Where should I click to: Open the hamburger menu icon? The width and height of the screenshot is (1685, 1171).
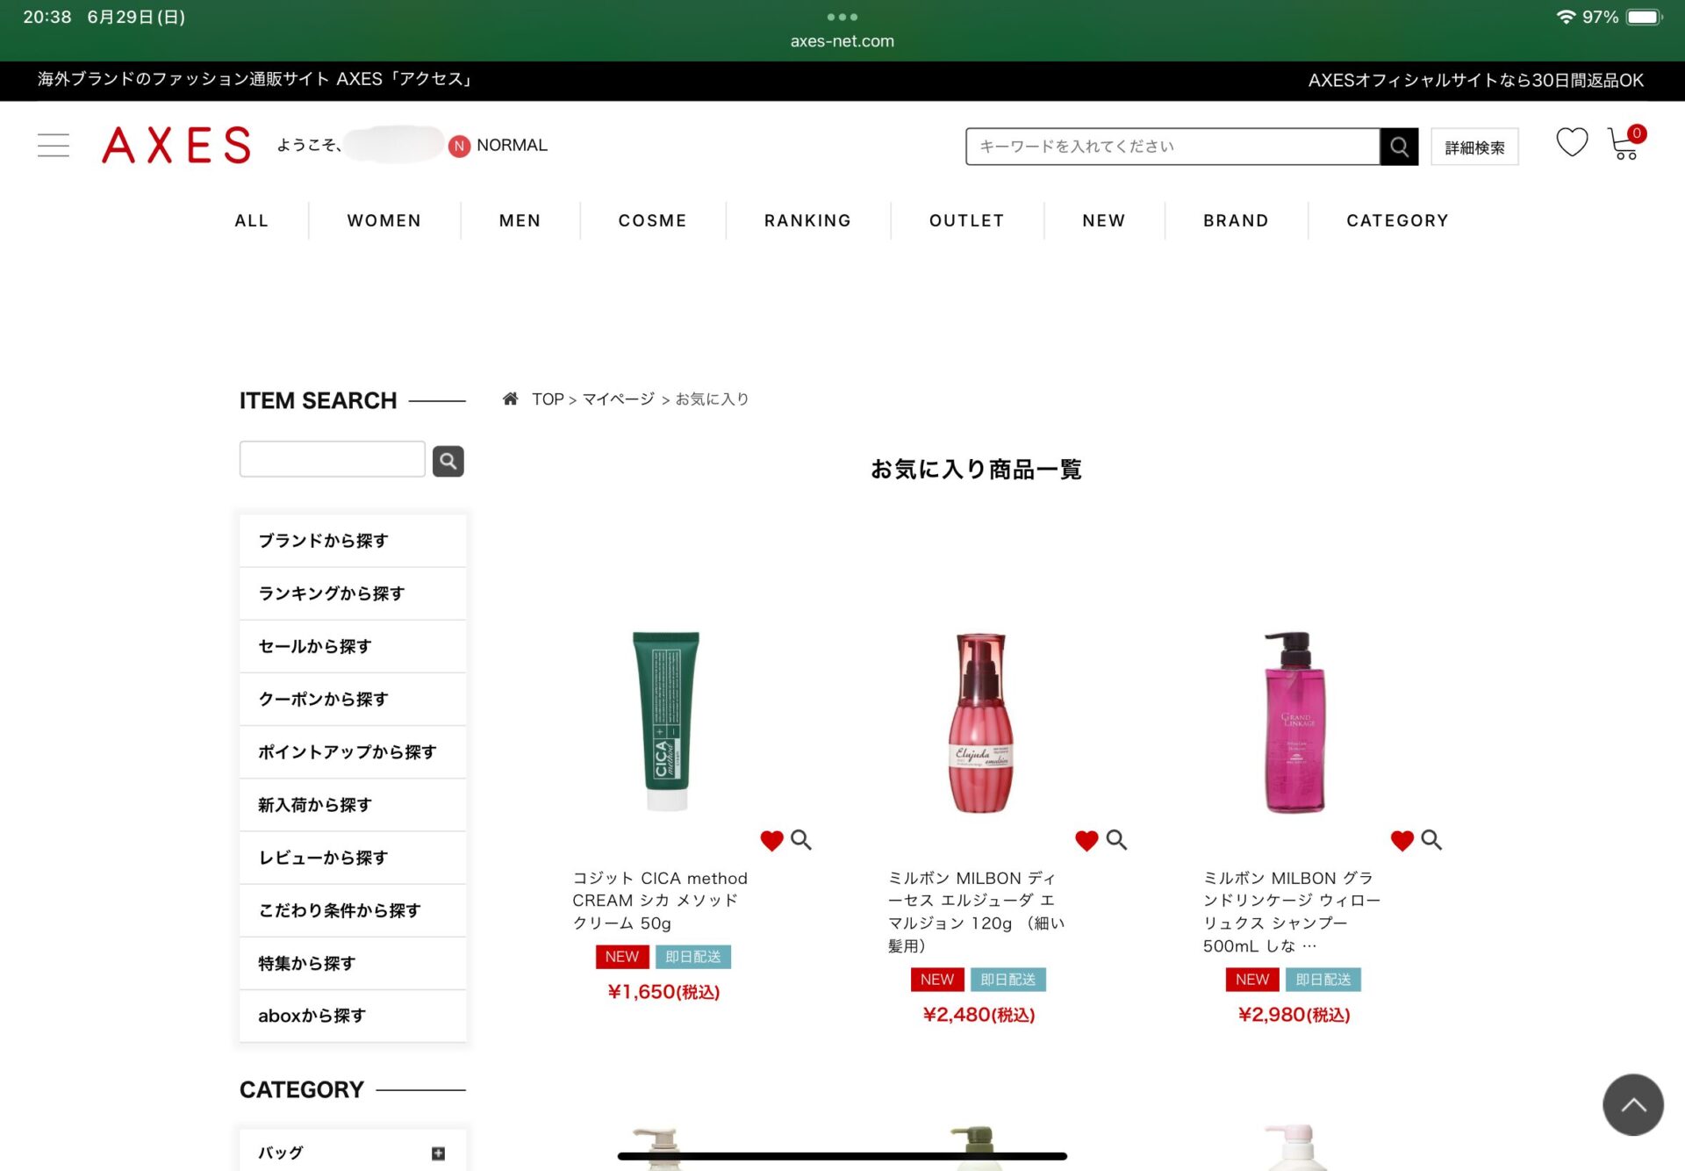point(54,146)
